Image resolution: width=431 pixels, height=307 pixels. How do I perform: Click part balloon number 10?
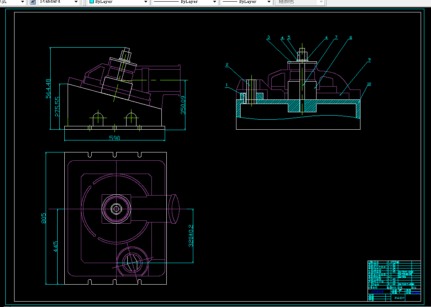[x=369, y=84]
